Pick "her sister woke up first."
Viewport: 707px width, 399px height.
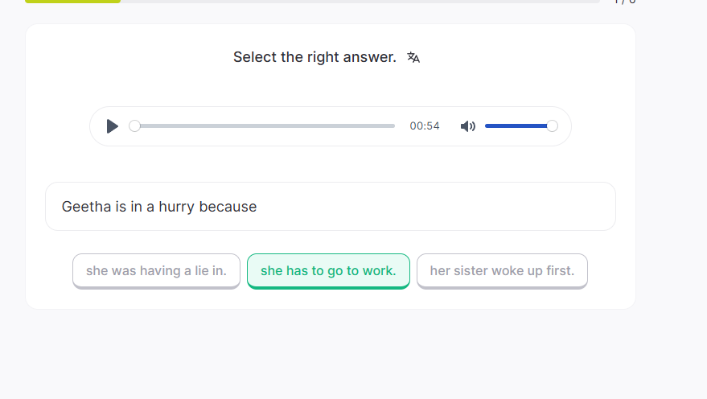[x=502, y=271]
